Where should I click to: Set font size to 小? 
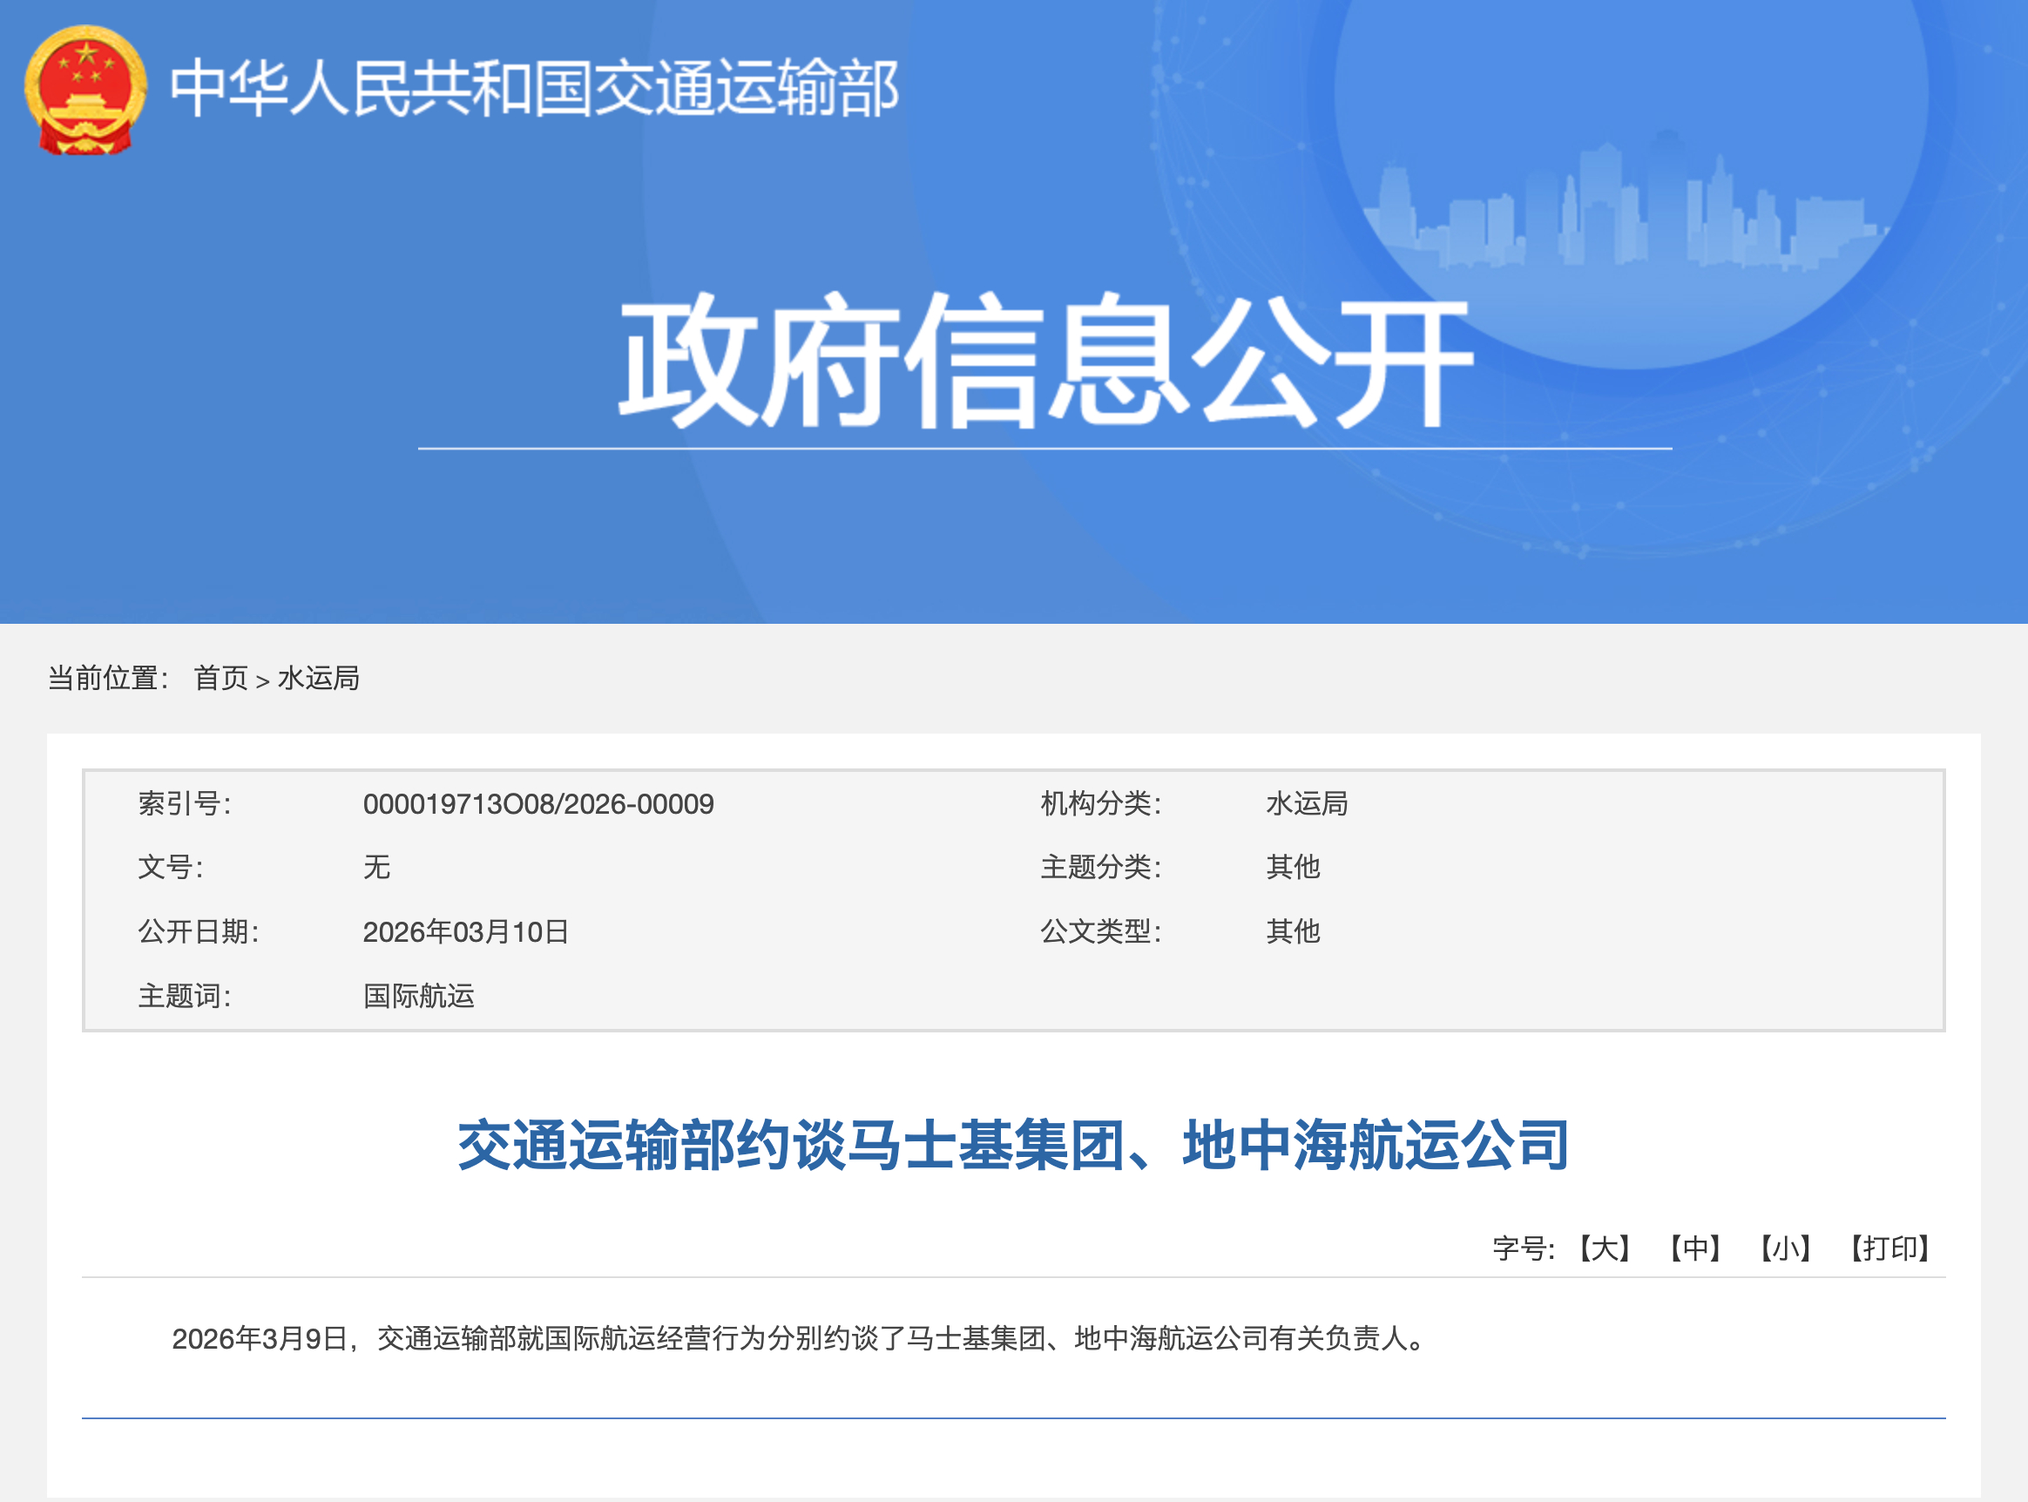1785,1248
